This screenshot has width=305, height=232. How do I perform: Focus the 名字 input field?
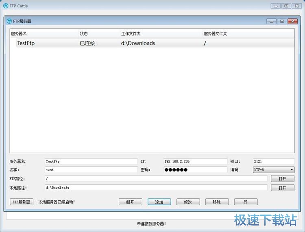tap(91, 169)
